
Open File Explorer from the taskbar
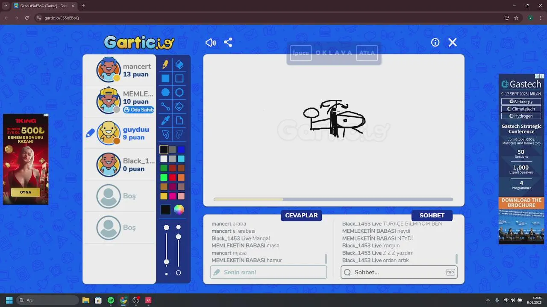pyautogui.click(x=85, y=300)
